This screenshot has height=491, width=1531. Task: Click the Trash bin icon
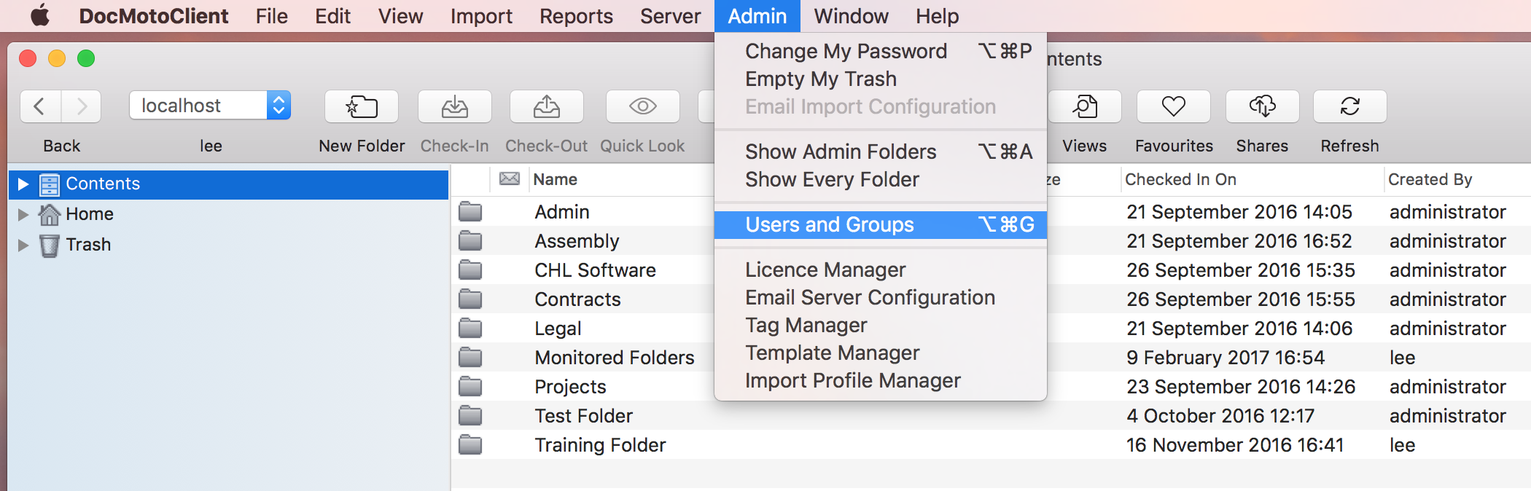(x=50, y=245)
